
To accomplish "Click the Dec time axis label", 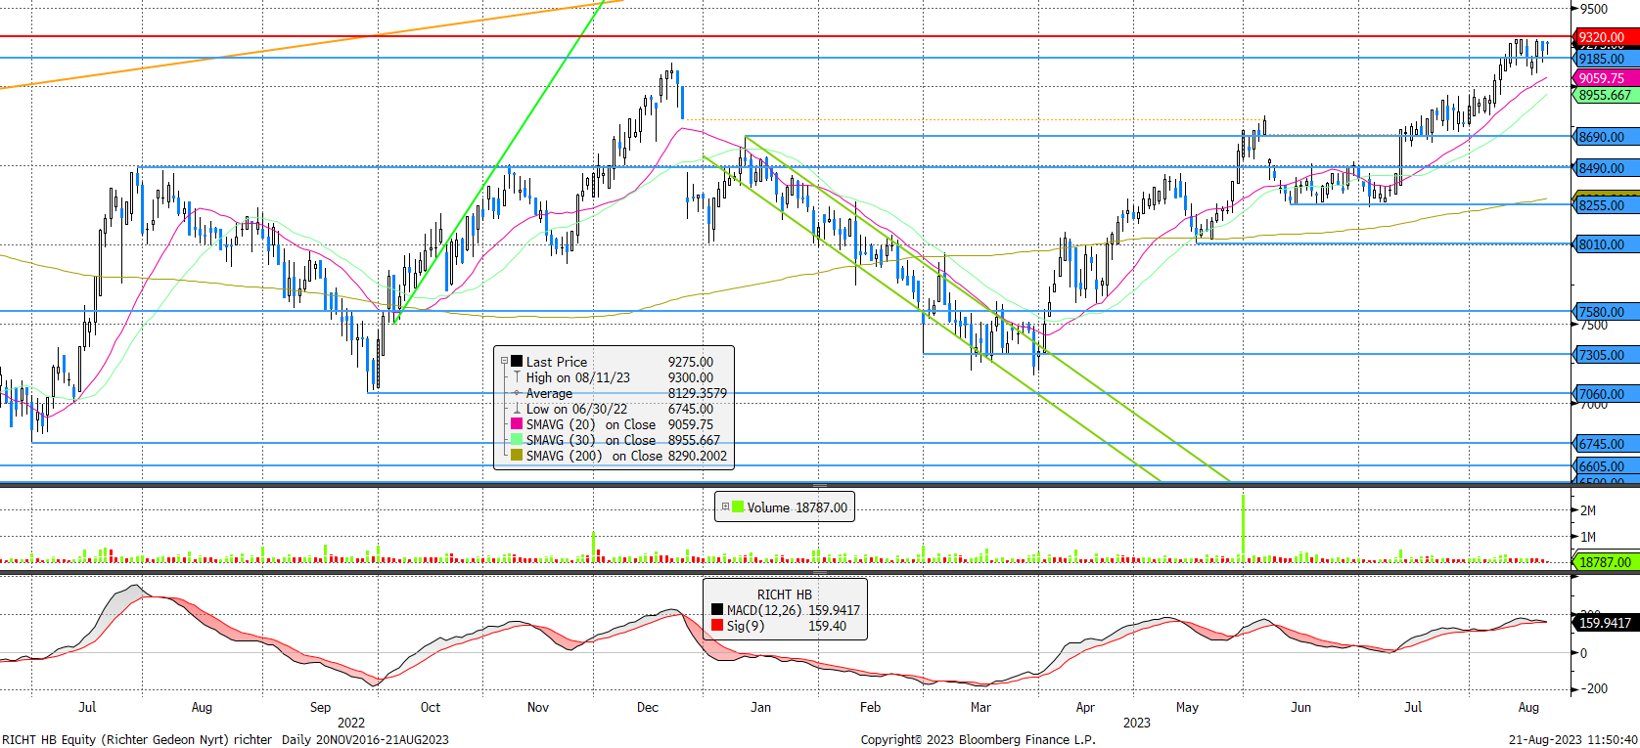I will tap(647, 706).
